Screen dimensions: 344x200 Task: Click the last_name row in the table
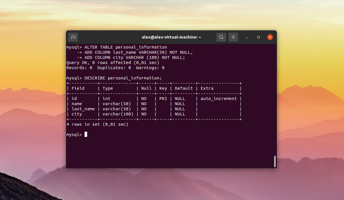point(83,109)
